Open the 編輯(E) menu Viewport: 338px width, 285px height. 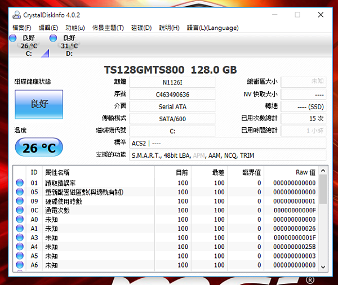coord(48,28)
